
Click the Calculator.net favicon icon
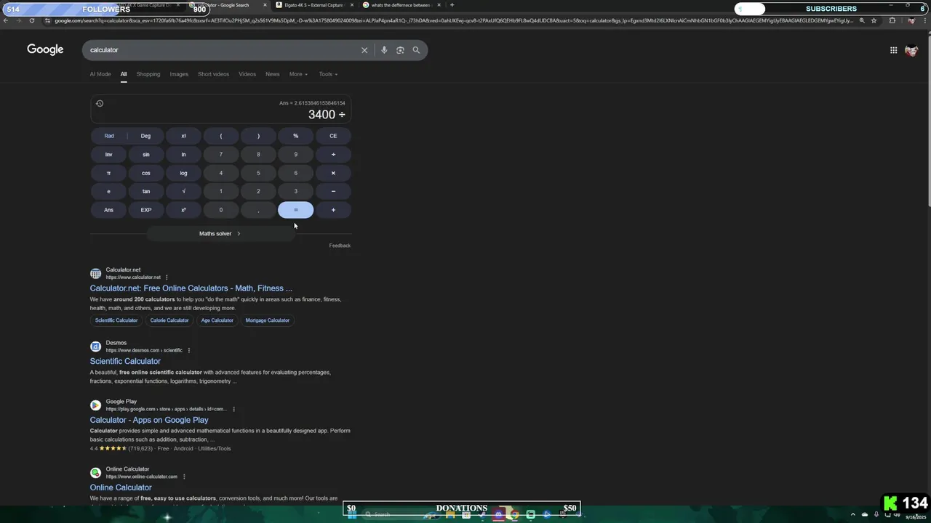tap(95, 274)
